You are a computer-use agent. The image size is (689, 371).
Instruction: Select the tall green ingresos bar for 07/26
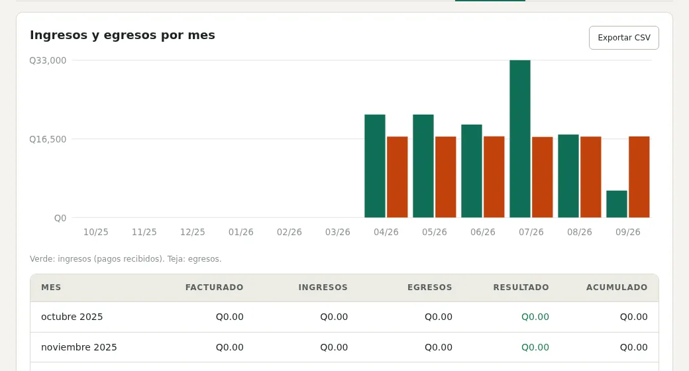pyautogui.click(x=520, y=139)
